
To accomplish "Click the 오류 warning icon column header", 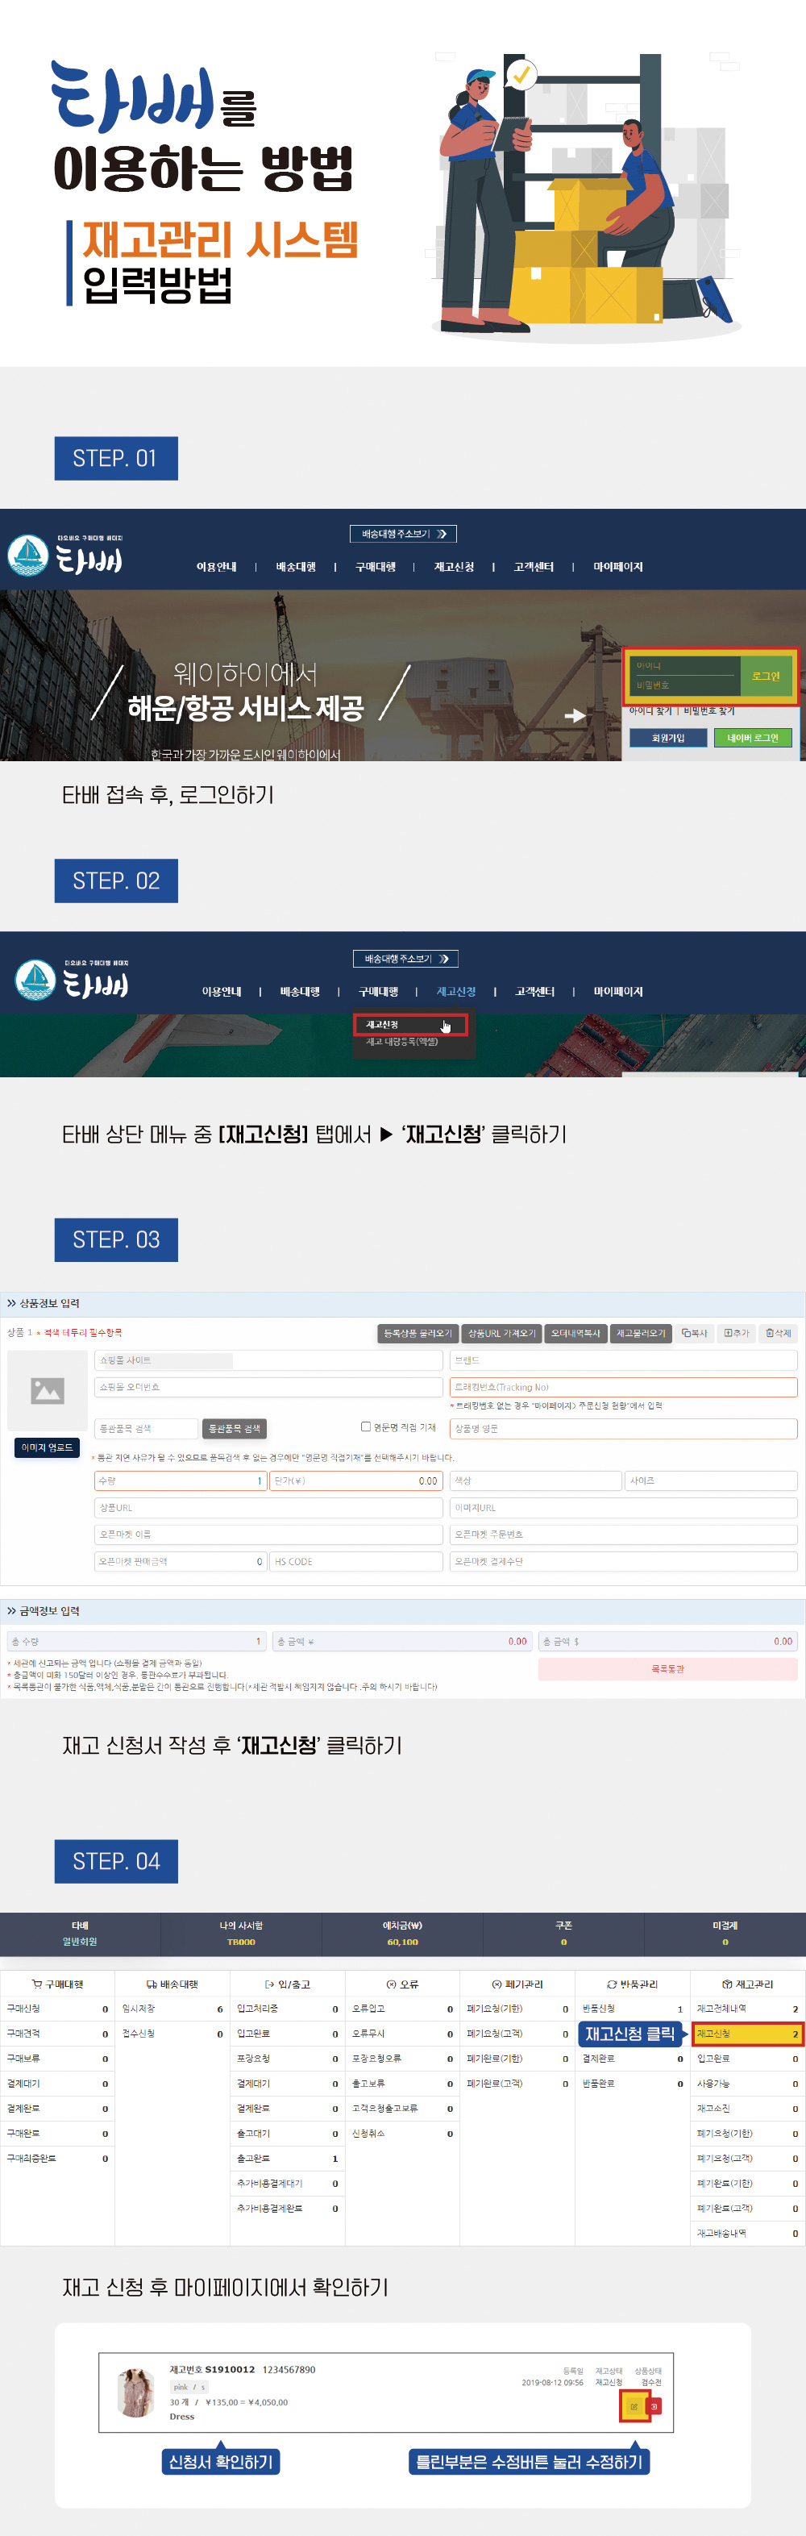I will [402, 1984].
